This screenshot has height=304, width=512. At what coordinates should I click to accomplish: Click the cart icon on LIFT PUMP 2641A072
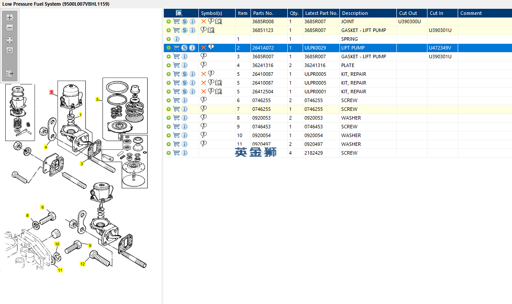click(x=177, y=48)
